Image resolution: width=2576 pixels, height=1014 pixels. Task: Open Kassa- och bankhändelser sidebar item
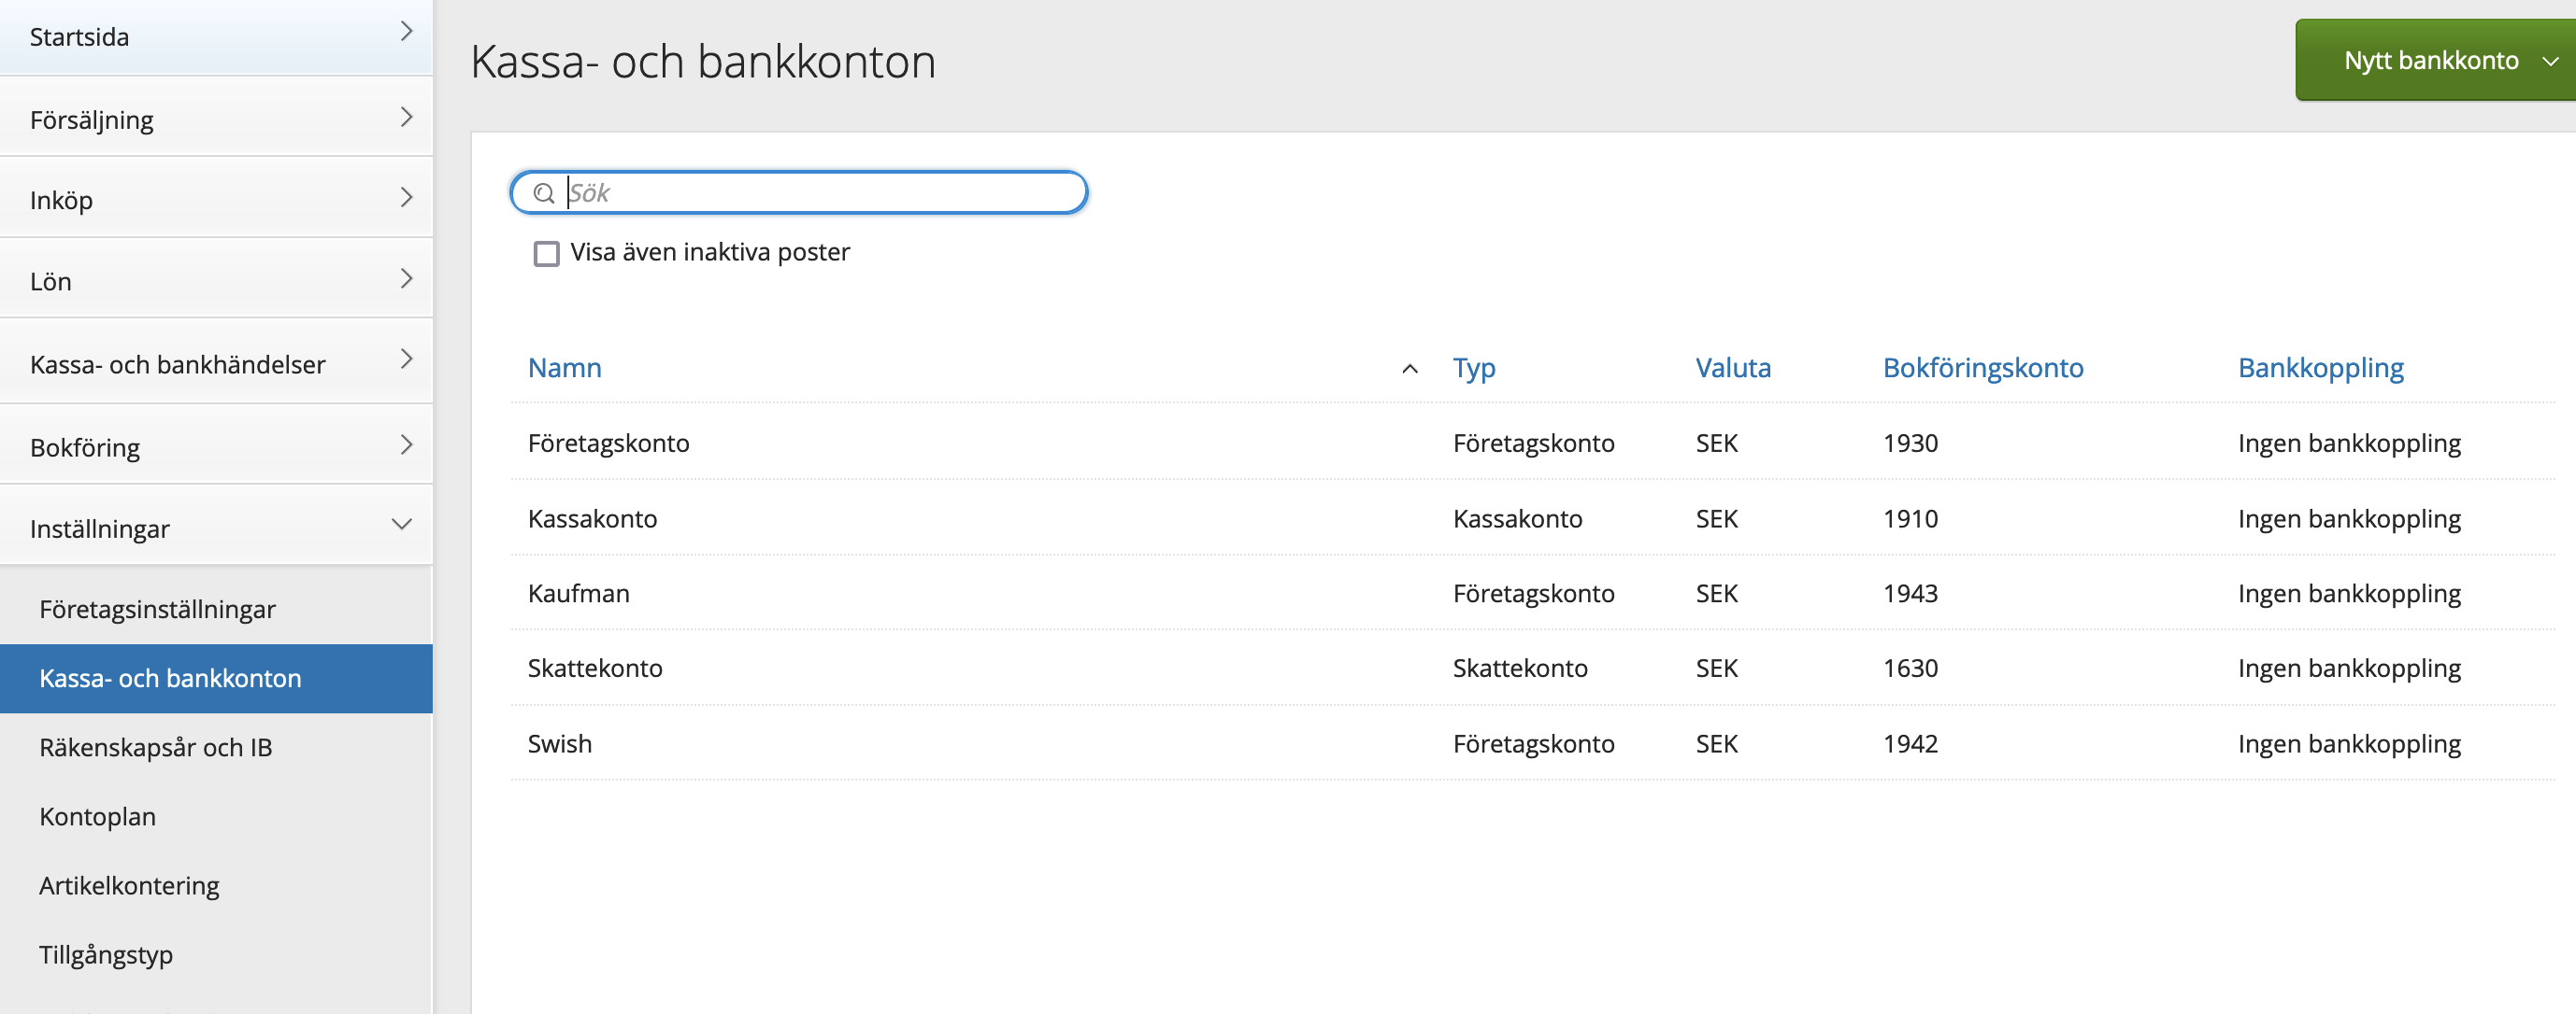pyautogui.click(x=216, y=362)
